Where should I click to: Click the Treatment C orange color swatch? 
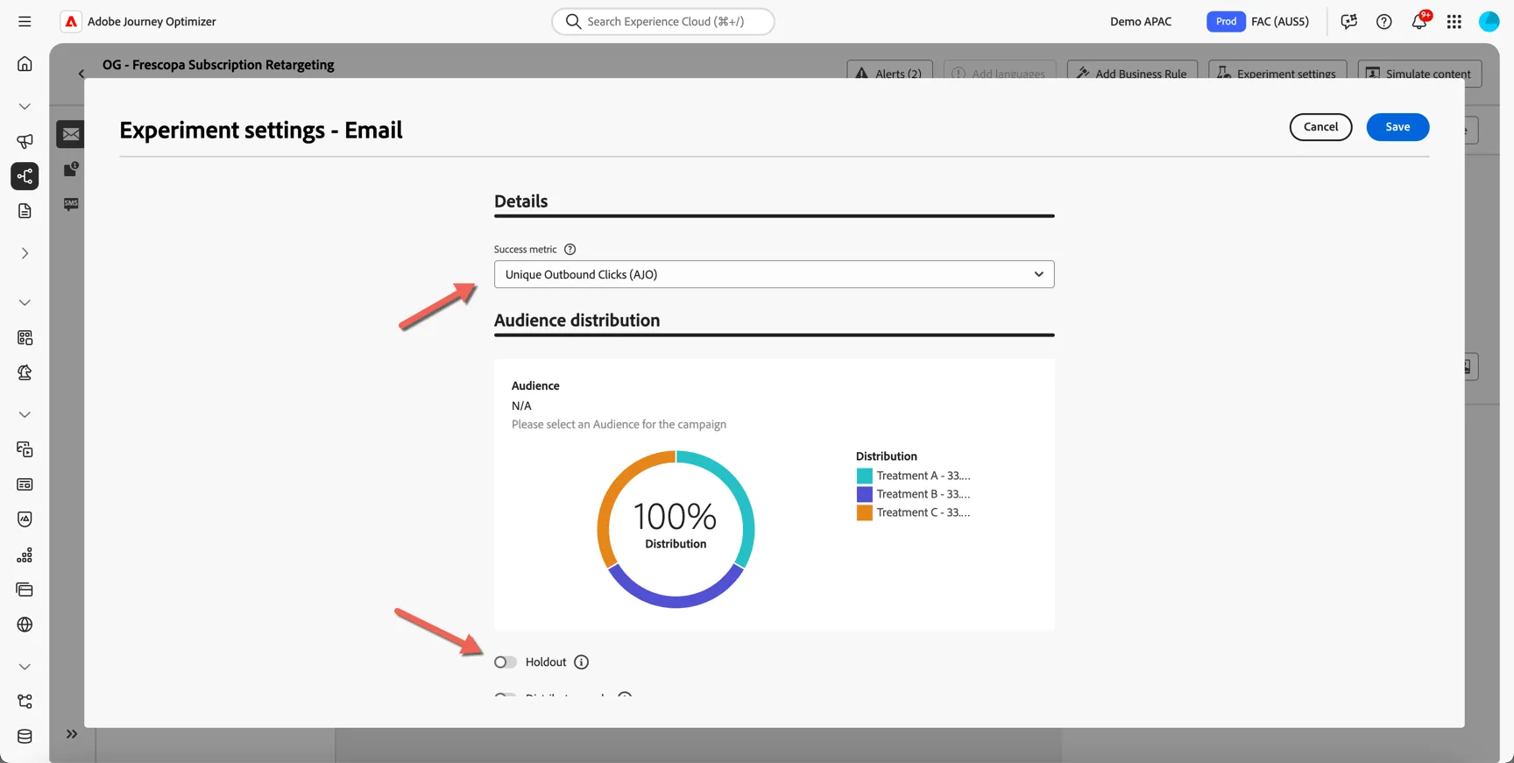pyautogui.click(x=864, y=512)
